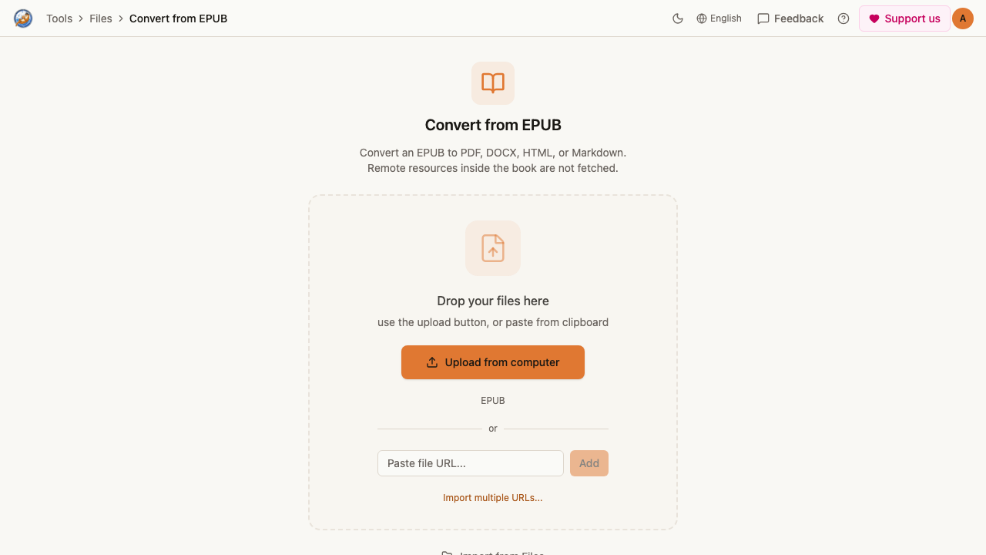
Task: Click the globe icon beside English
Action: coord(702,18)
